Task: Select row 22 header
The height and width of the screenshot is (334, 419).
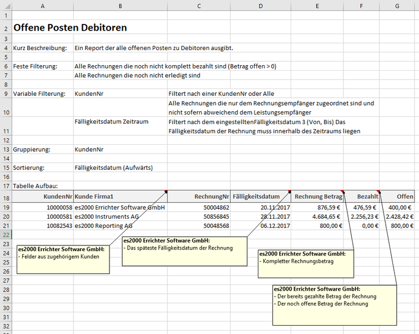Action: [x=6, y=235]
